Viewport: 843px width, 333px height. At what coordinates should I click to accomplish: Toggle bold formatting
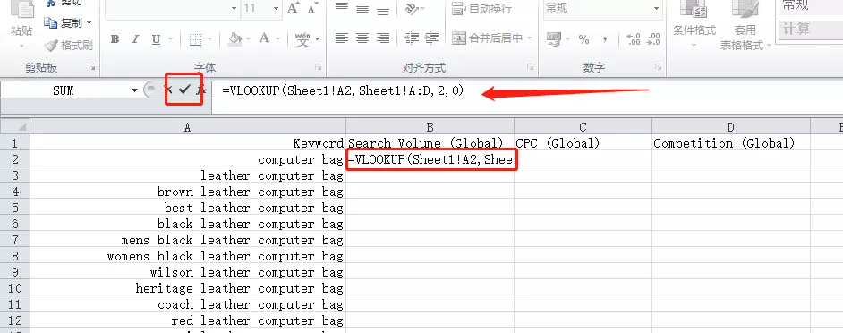(115, 38)
